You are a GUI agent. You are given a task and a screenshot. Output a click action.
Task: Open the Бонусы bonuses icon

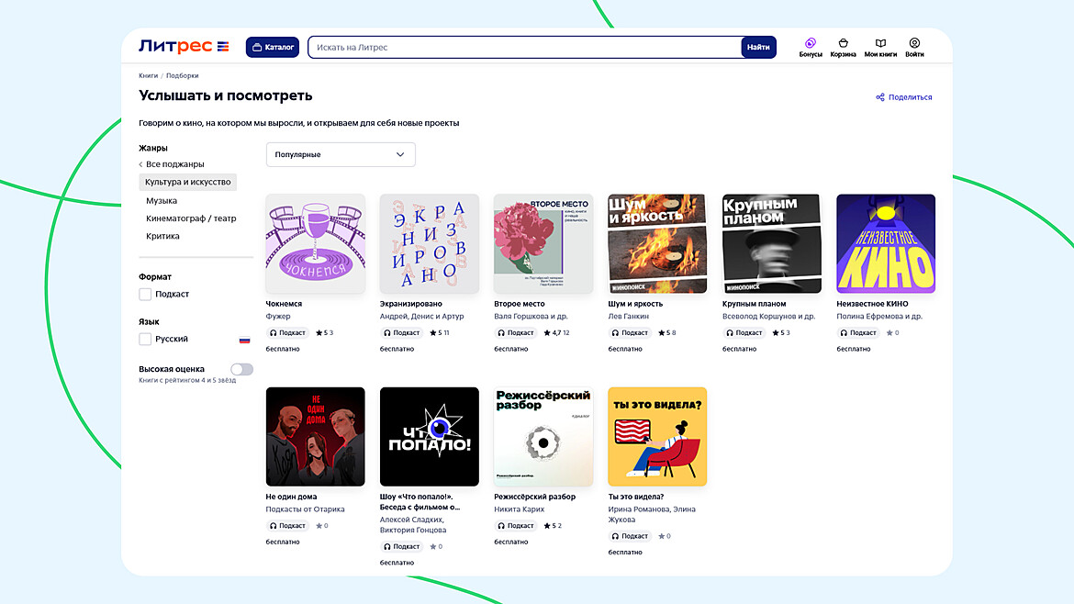tap(811, 43)
